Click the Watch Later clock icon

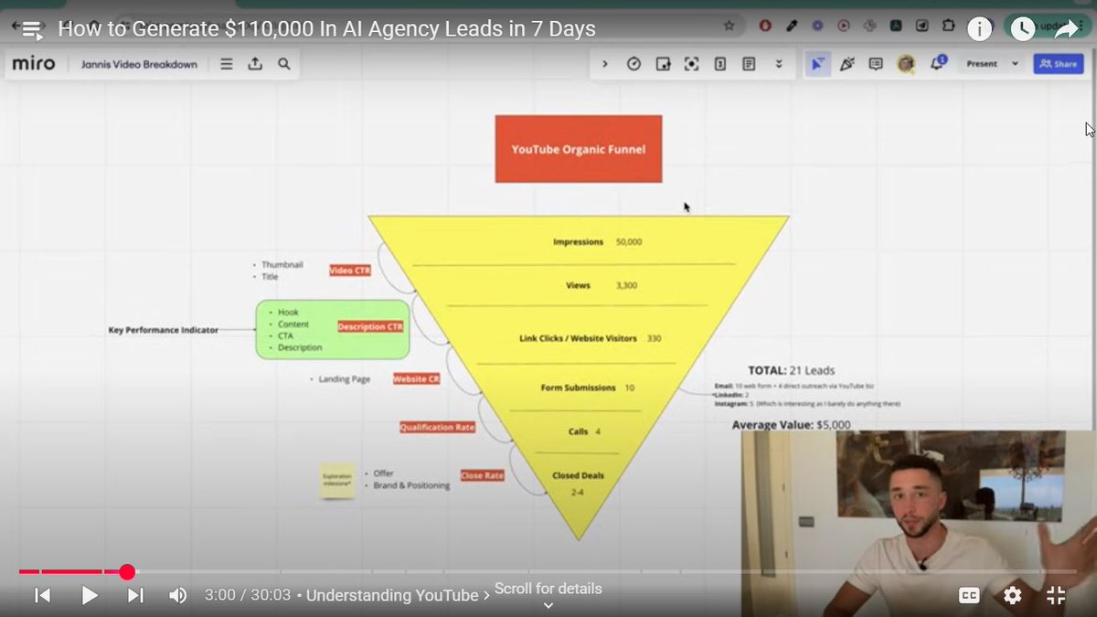pos(1023,28)
